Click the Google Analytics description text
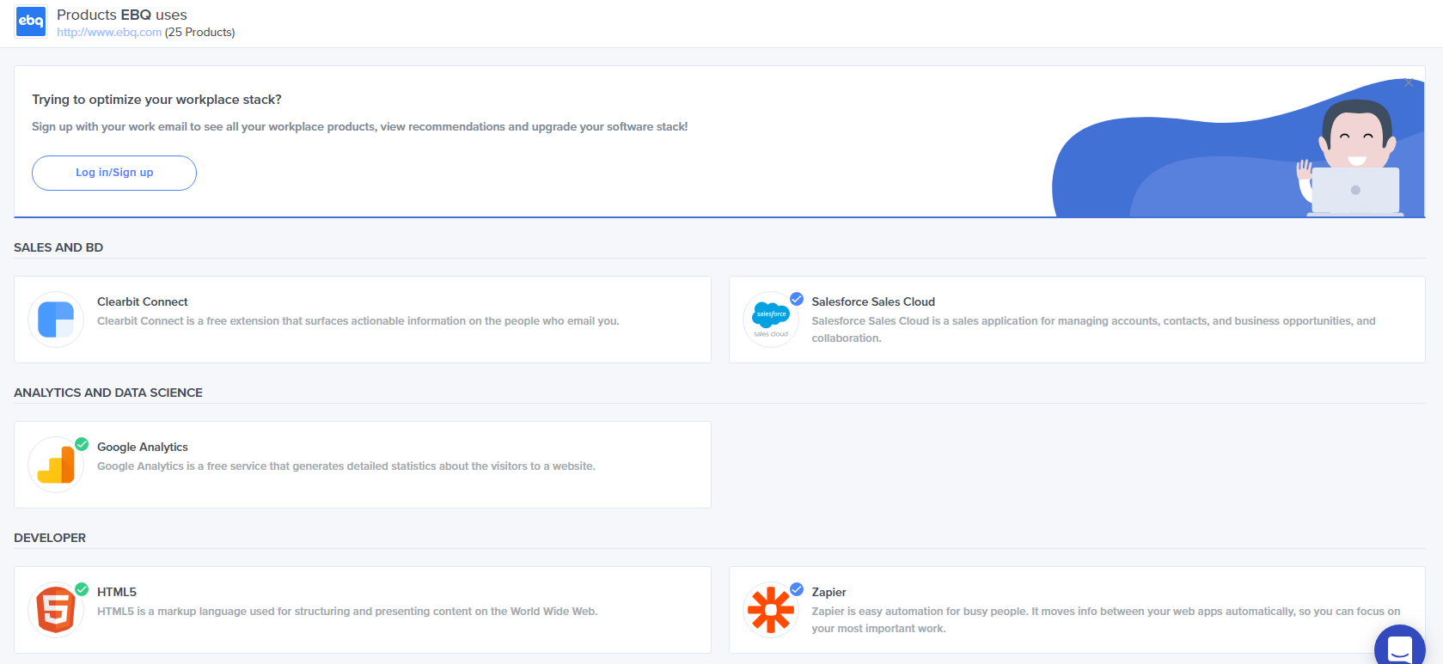1443x664 pixels. pos(346,466)
